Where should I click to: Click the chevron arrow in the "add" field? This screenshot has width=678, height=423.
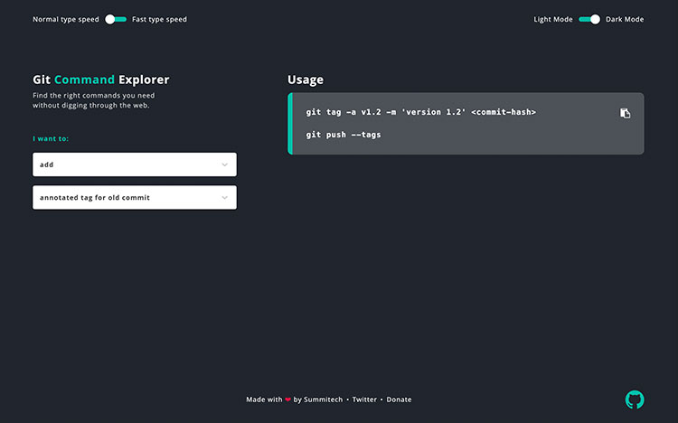(224, 164)
